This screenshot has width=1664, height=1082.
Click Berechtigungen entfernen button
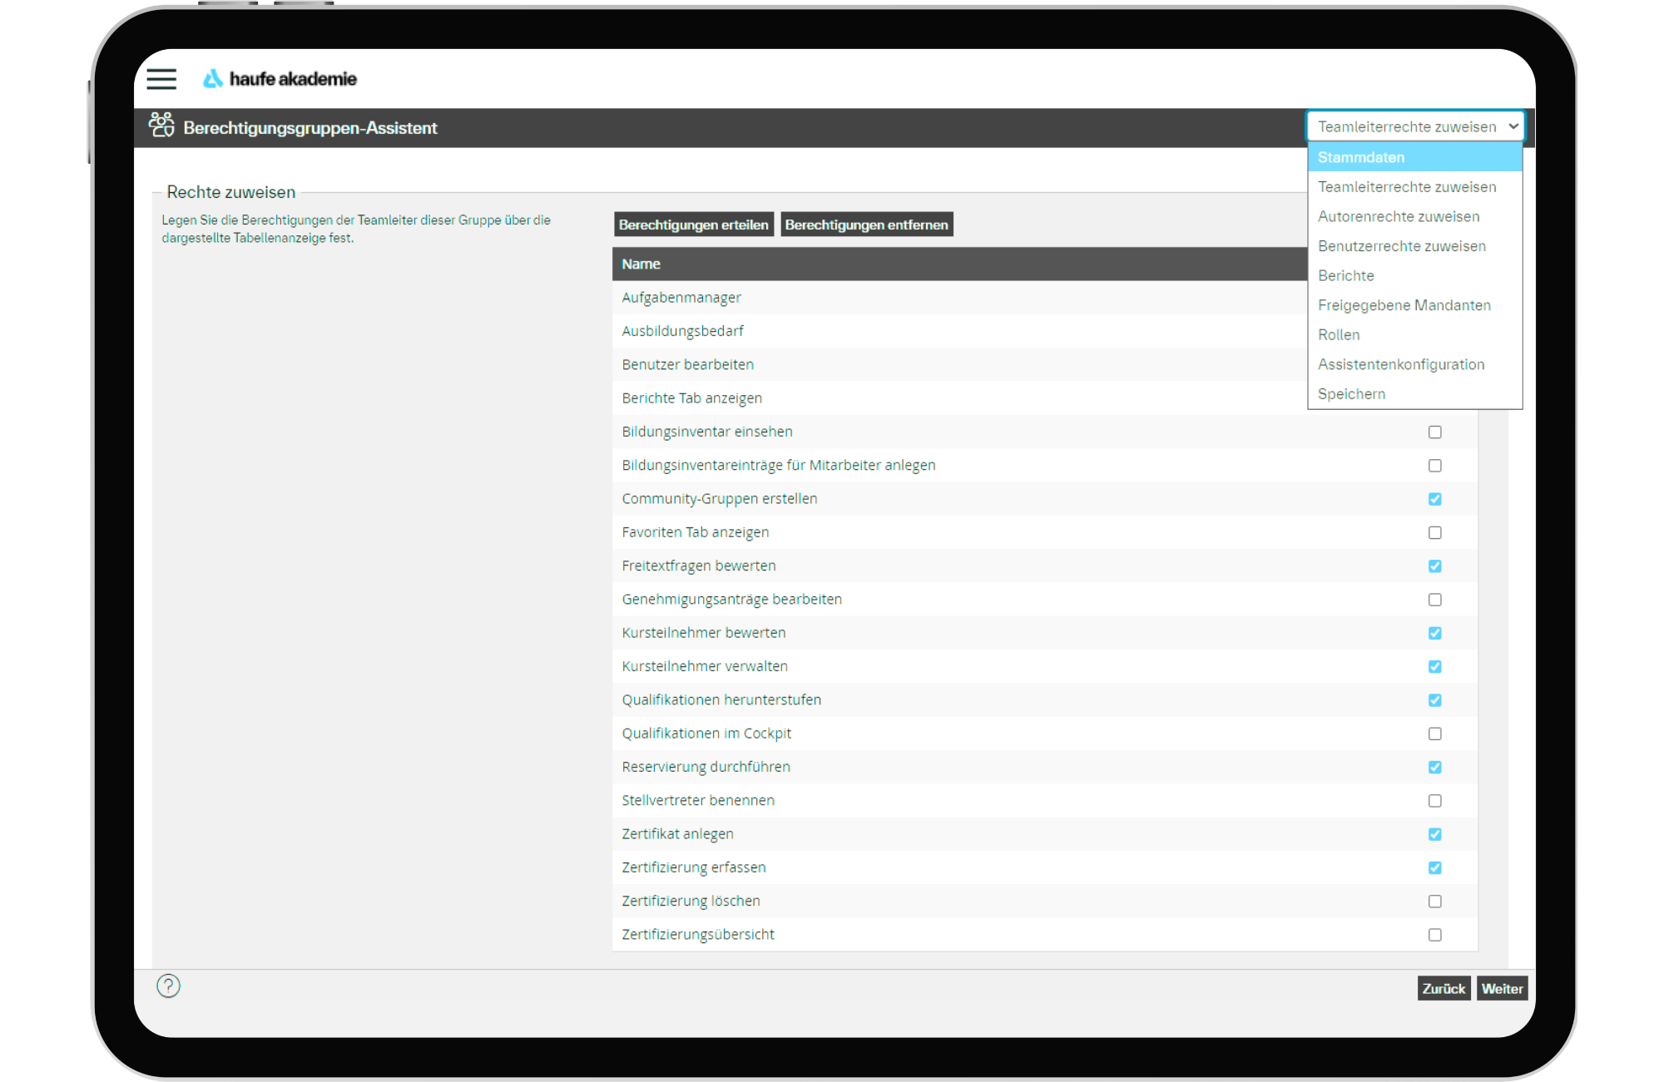tap(866, 225)
